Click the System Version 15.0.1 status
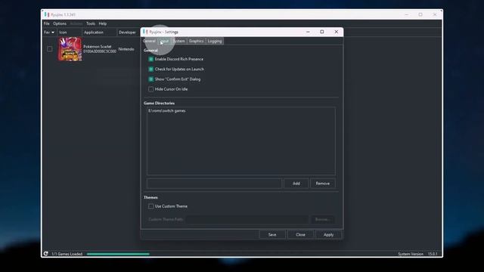 click(x=417, y=254)
